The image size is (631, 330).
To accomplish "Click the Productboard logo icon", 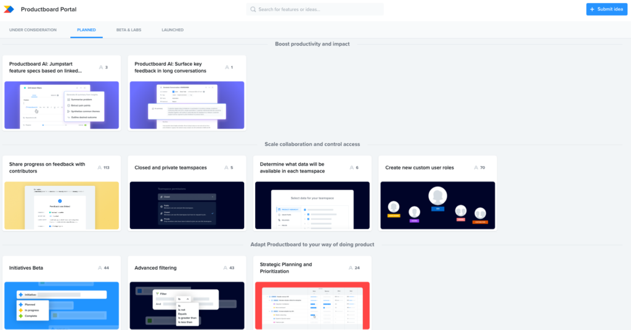I will pyautogui.click(x=9, y=9).
